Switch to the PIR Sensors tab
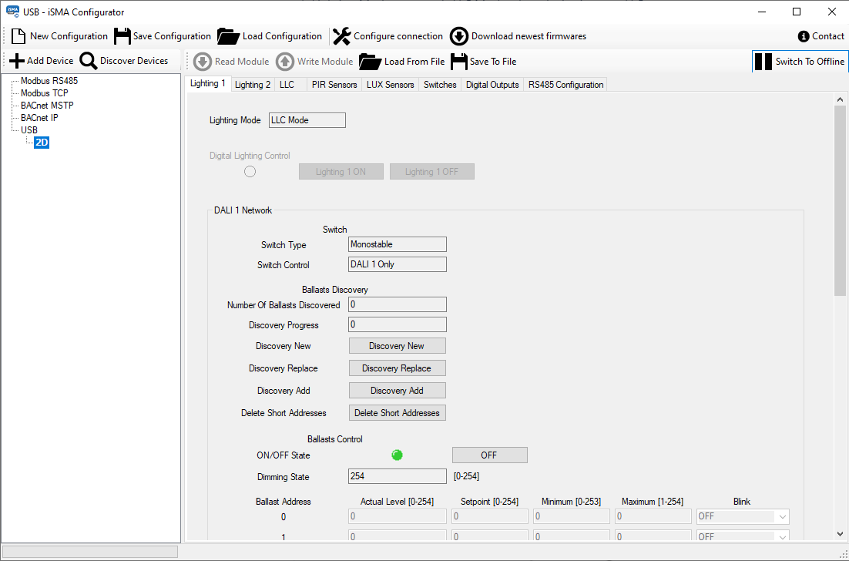 tap(334, 85)
